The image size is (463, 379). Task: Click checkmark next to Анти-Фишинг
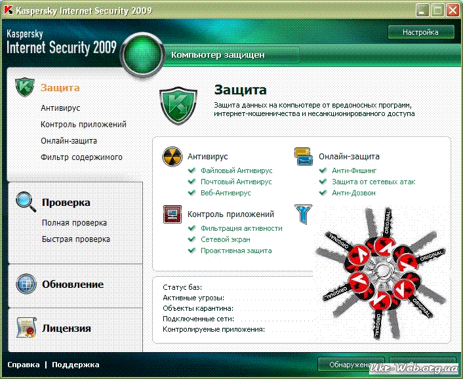point(323,170)
